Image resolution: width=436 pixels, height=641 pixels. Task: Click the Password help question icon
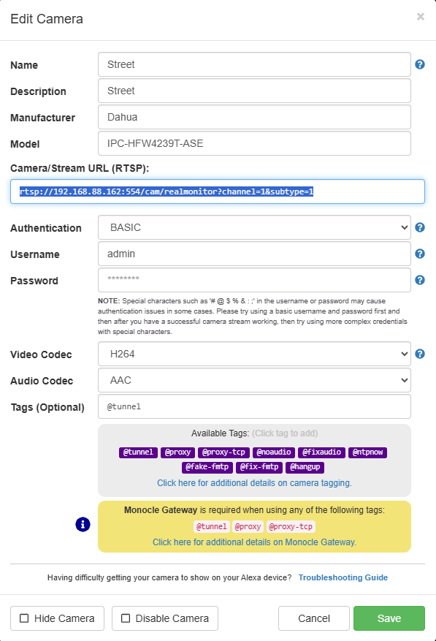click(x=420, y=280)
